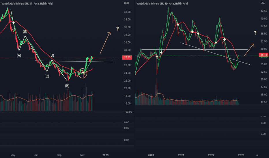Click the 32.50 price level on the 3D axis
Image resolution: width=269 pixels, height=158 pixels.
264,41
